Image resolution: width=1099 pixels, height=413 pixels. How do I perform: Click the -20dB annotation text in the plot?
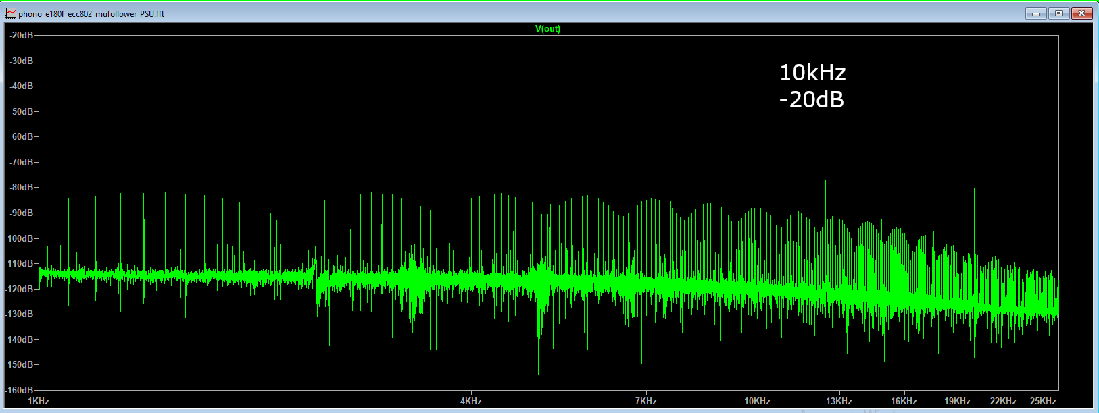[x=811, y=100]
